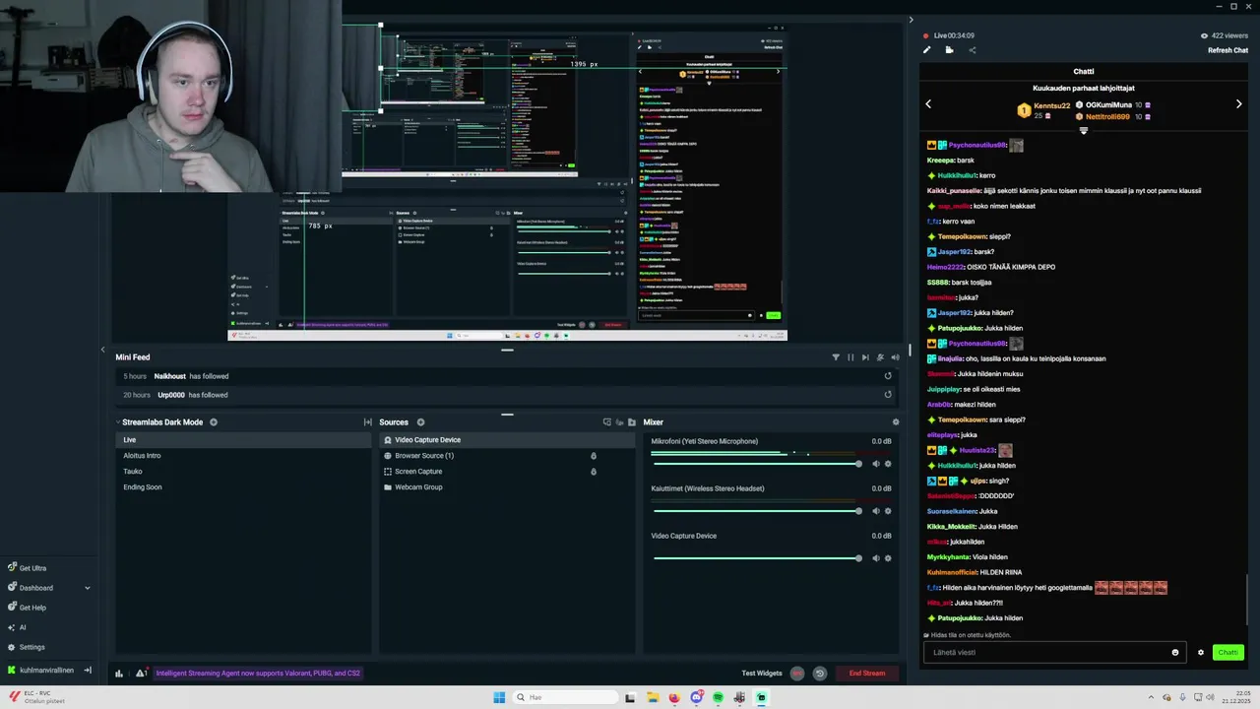Open chat settings gear
The width and height of the screenshot is (1260, 709).
coord(1200,652)
